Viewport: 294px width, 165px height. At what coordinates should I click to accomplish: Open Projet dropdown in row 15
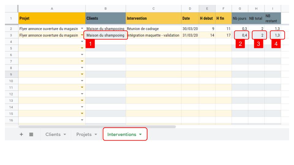point(82,114)
